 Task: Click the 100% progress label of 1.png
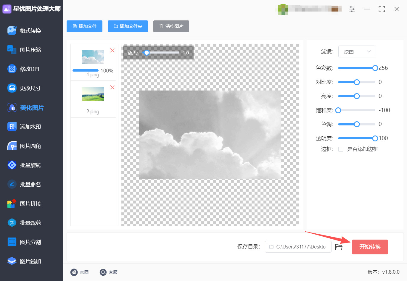pos(107,71)
